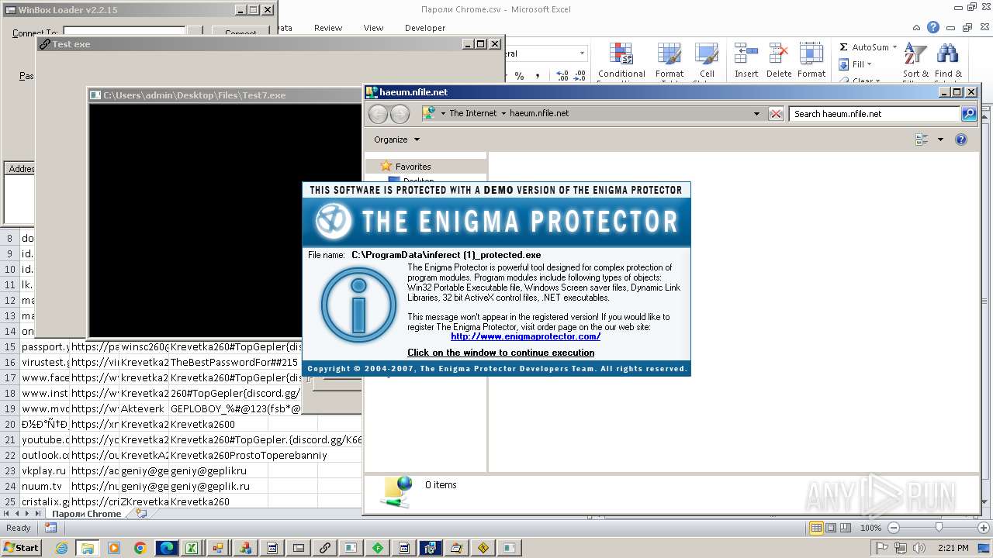Click Decrease Decimal icon

tap(580, 75)
